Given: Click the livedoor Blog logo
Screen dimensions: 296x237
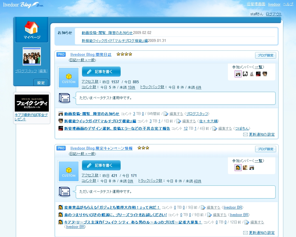Looking at the screenshot, I should click(x=23, y=5).
